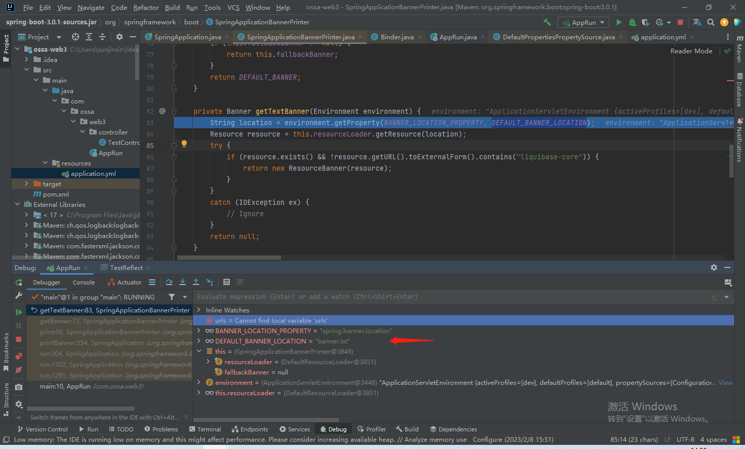Collapse all nodes in the Project panel

102,37
